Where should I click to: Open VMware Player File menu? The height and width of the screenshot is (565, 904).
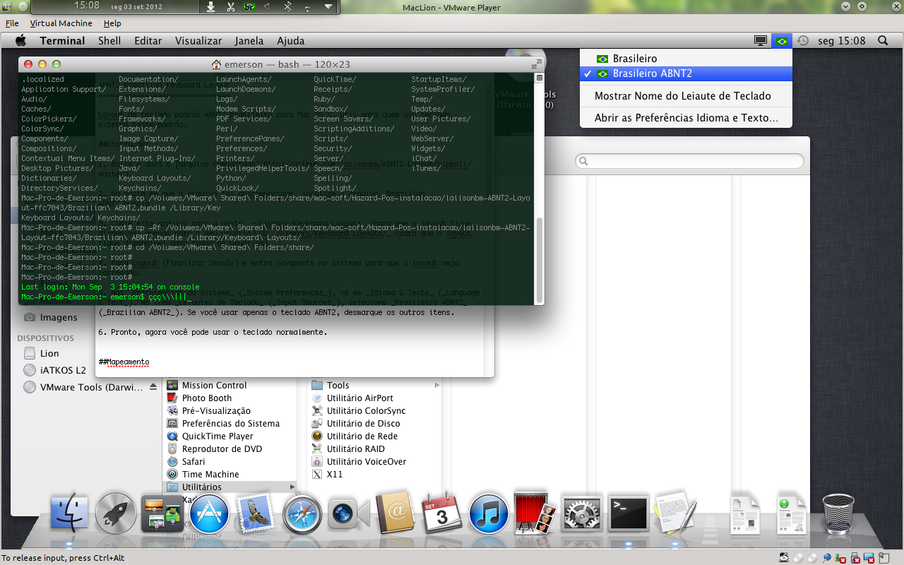pos(12,23)
